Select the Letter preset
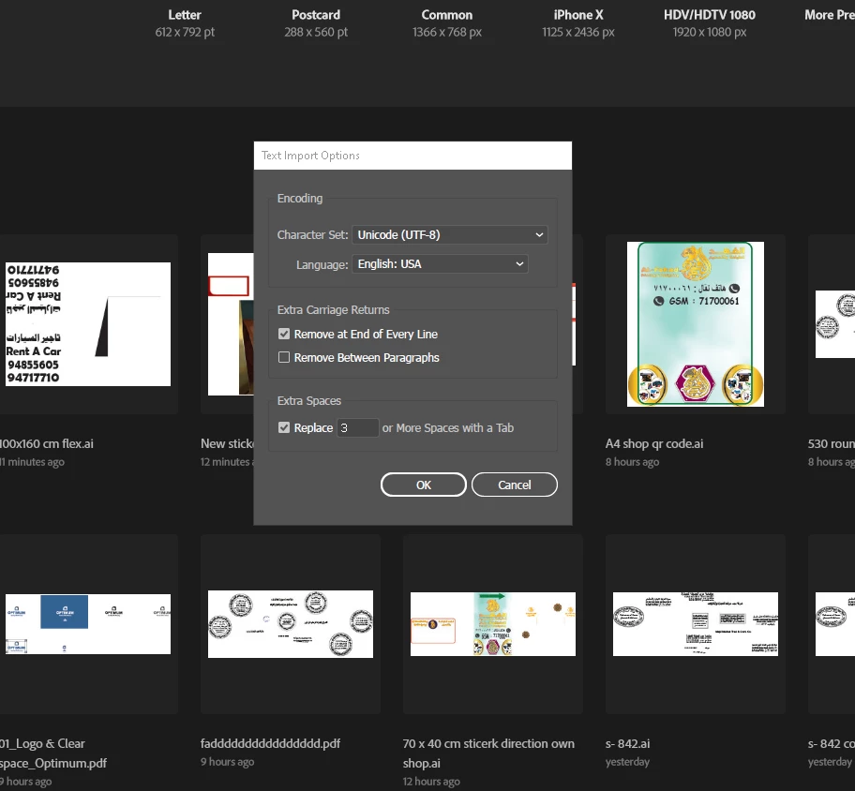 [x=185, y=23]
